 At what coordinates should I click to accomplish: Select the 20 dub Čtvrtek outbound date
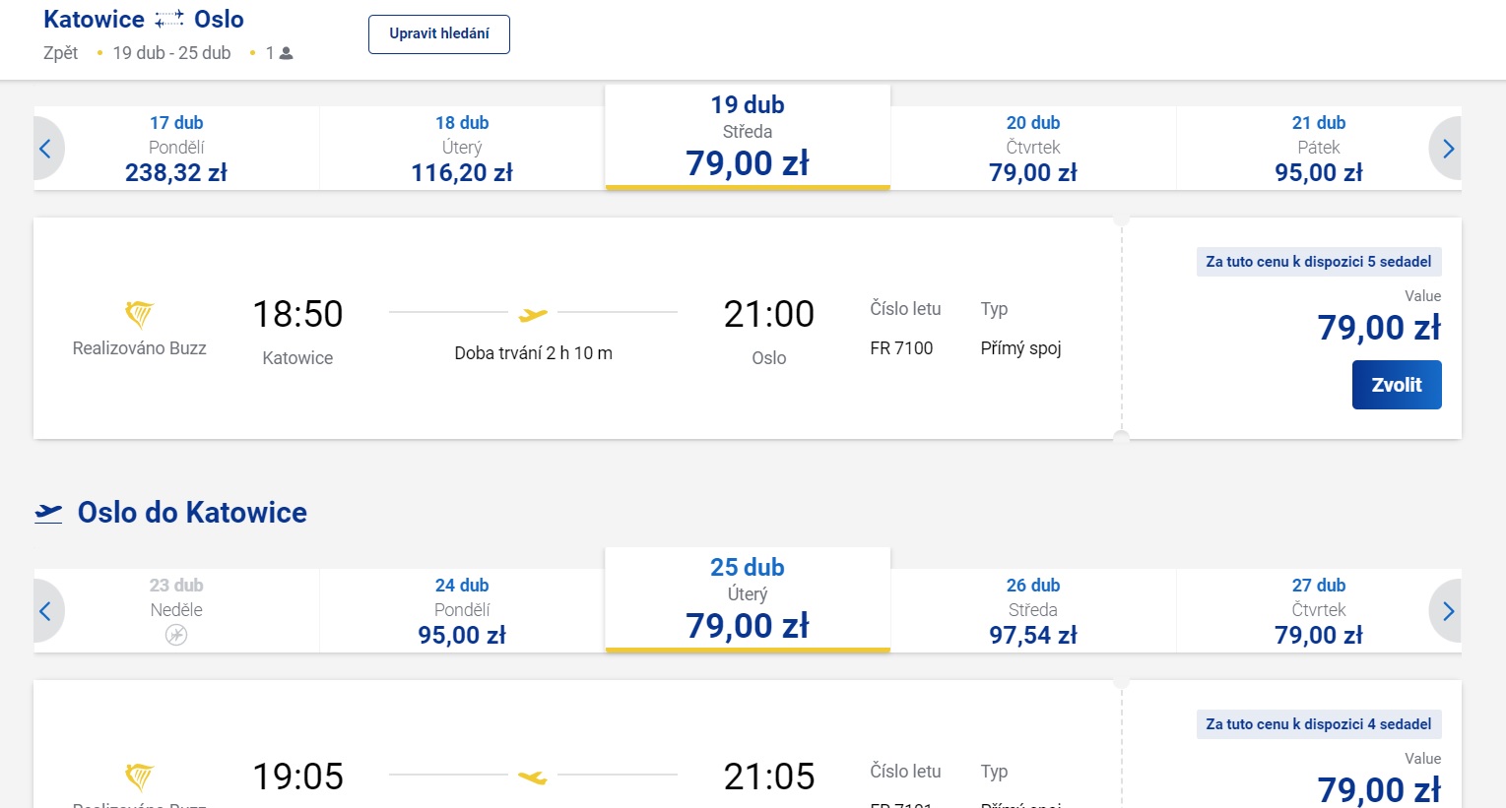[x=1032, y=149]
